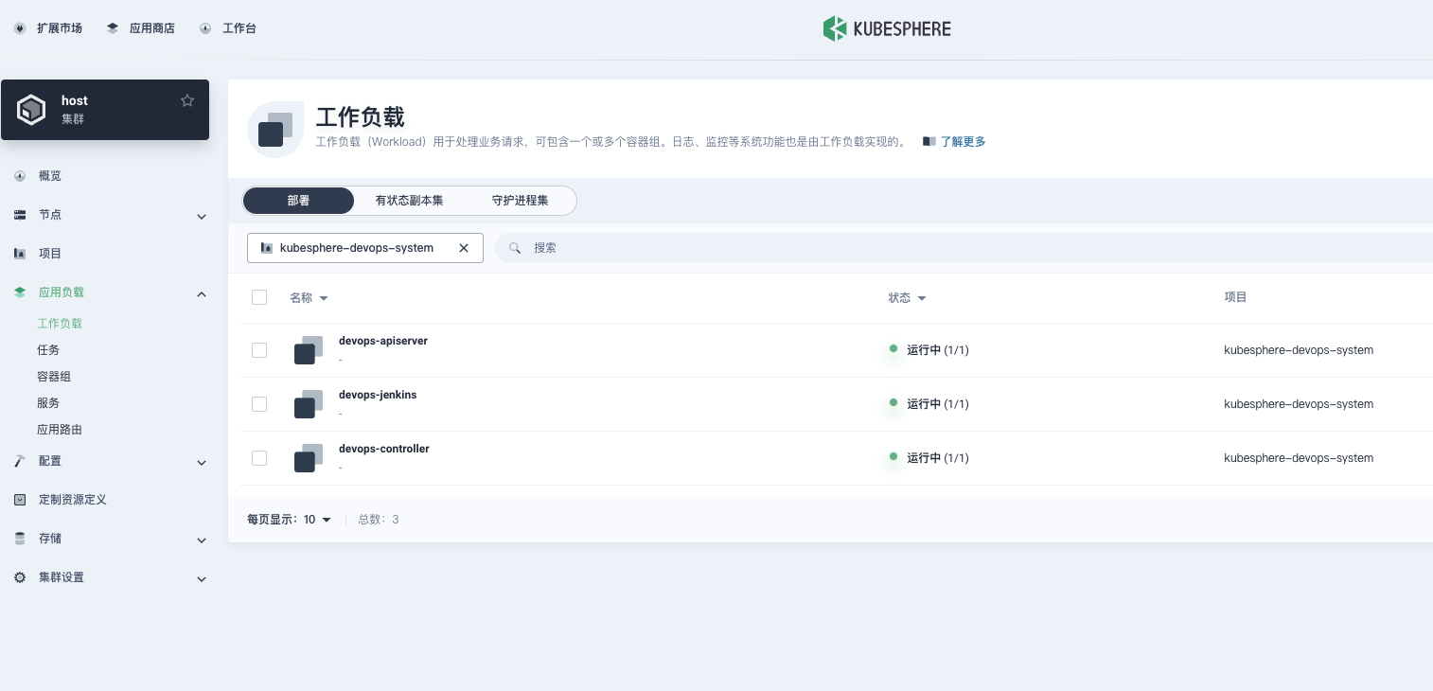Open 服务 in sidebar
Viewport: 1433px width, 691px height.
coord(48,403)
